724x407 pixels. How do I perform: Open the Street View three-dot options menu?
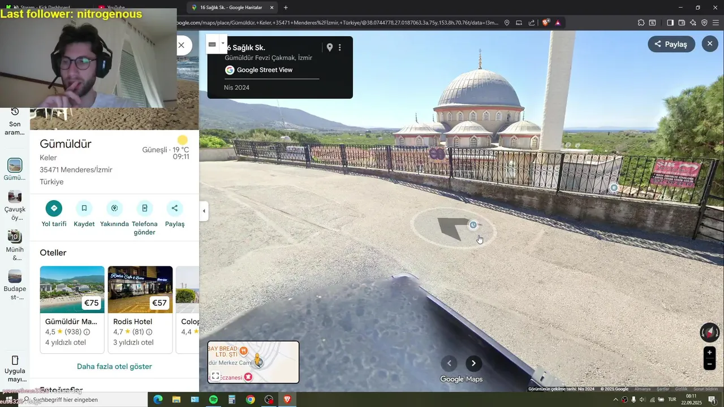pyautogui.click(x=340, y=47)
